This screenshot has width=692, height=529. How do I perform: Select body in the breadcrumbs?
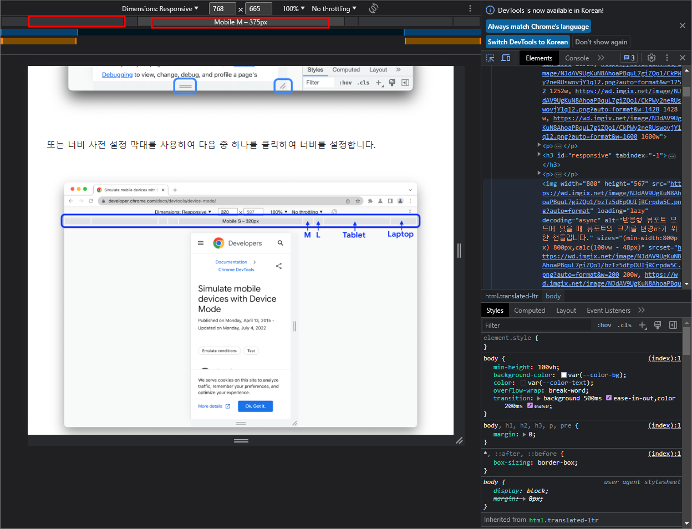553,296
